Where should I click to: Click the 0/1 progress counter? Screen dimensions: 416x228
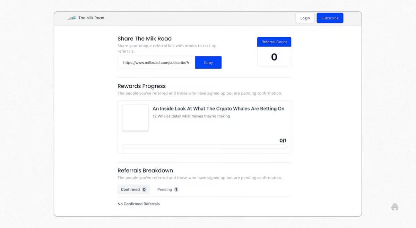pyautogui.click(x=283, y=141)
